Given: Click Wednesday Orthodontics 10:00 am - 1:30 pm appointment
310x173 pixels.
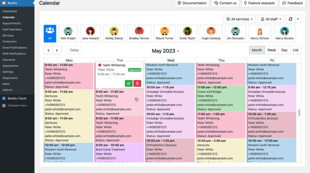Looking at the screenshot, I should (170, 150).
